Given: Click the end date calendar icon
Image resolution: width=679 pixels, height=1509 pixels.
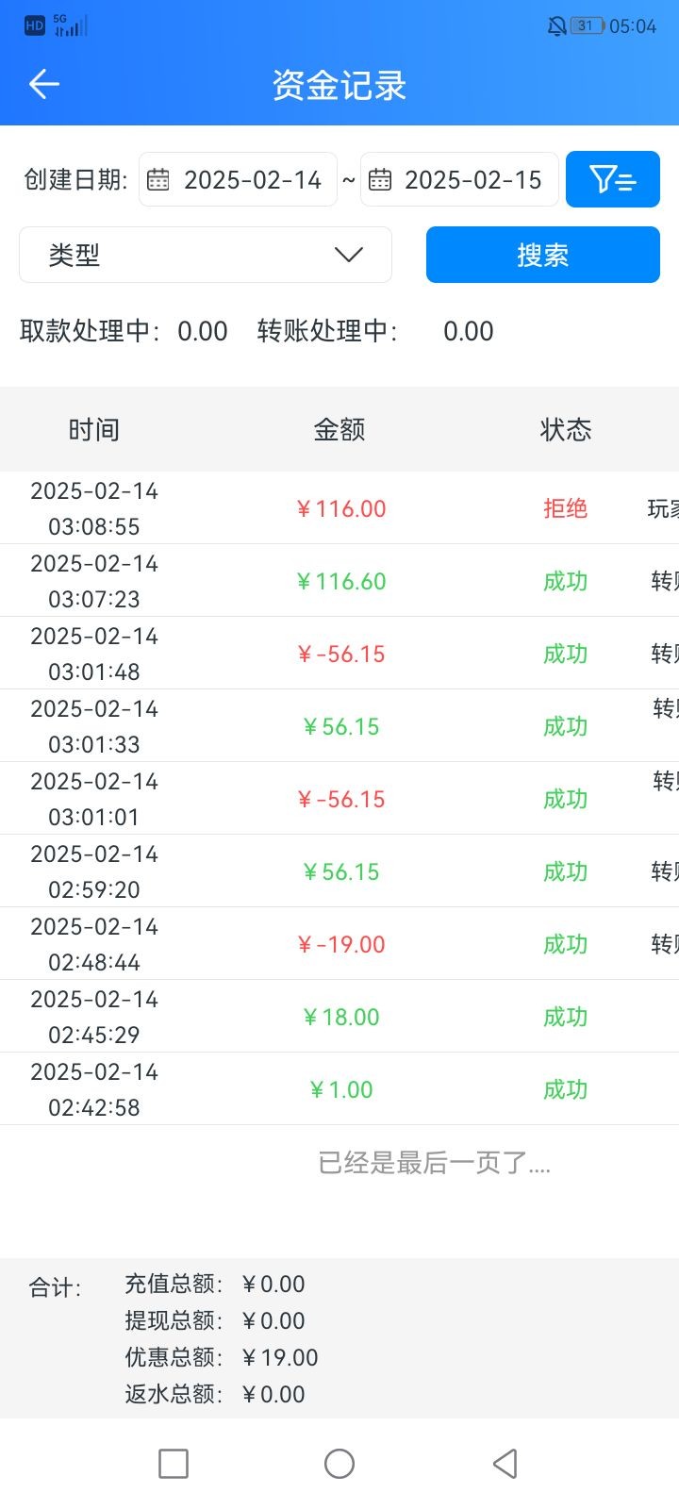Looking at the screenshot, I should (x=380, y=179).
